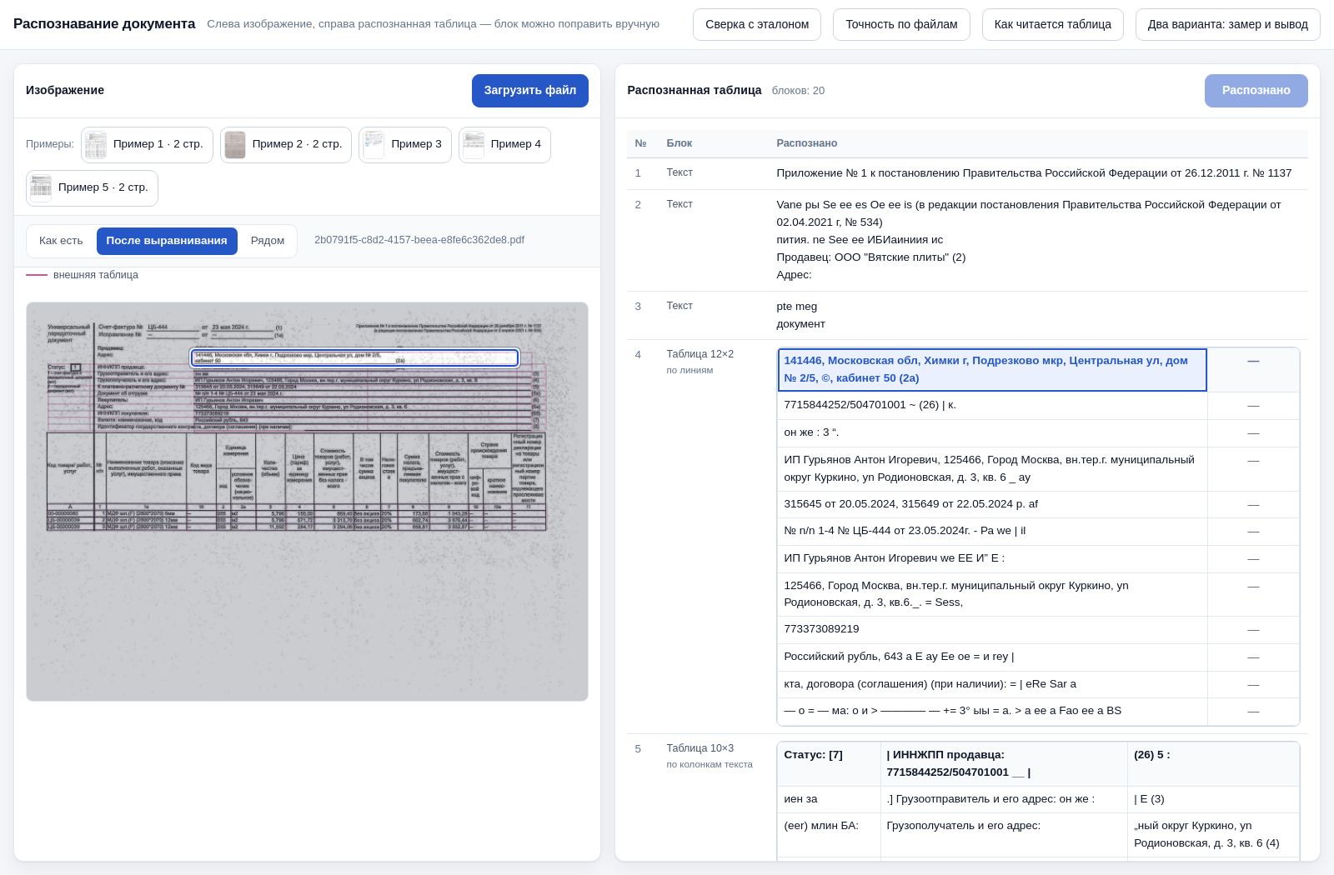Select cell 315645 от 20.05.2024
1334x875 pixels.
coord(992,504)
